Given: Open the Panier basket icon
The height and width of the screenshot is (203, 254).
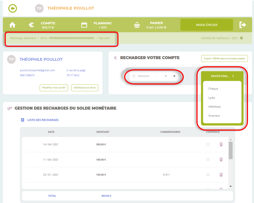Looking at the screenshot, I should pos(137,25).
